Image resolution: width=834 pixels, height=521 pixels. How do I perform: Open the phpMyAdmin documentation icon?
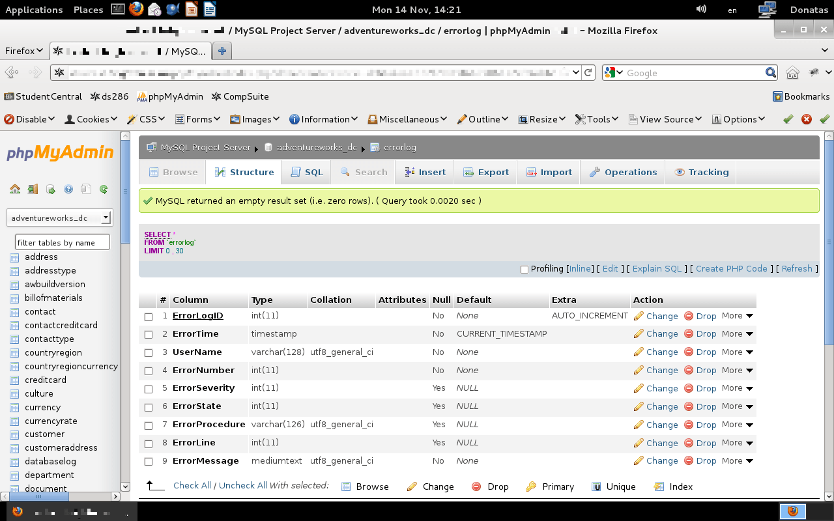coord(68,189)
